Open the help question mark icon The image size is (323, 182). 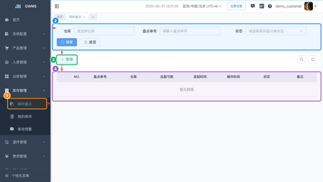270,6
